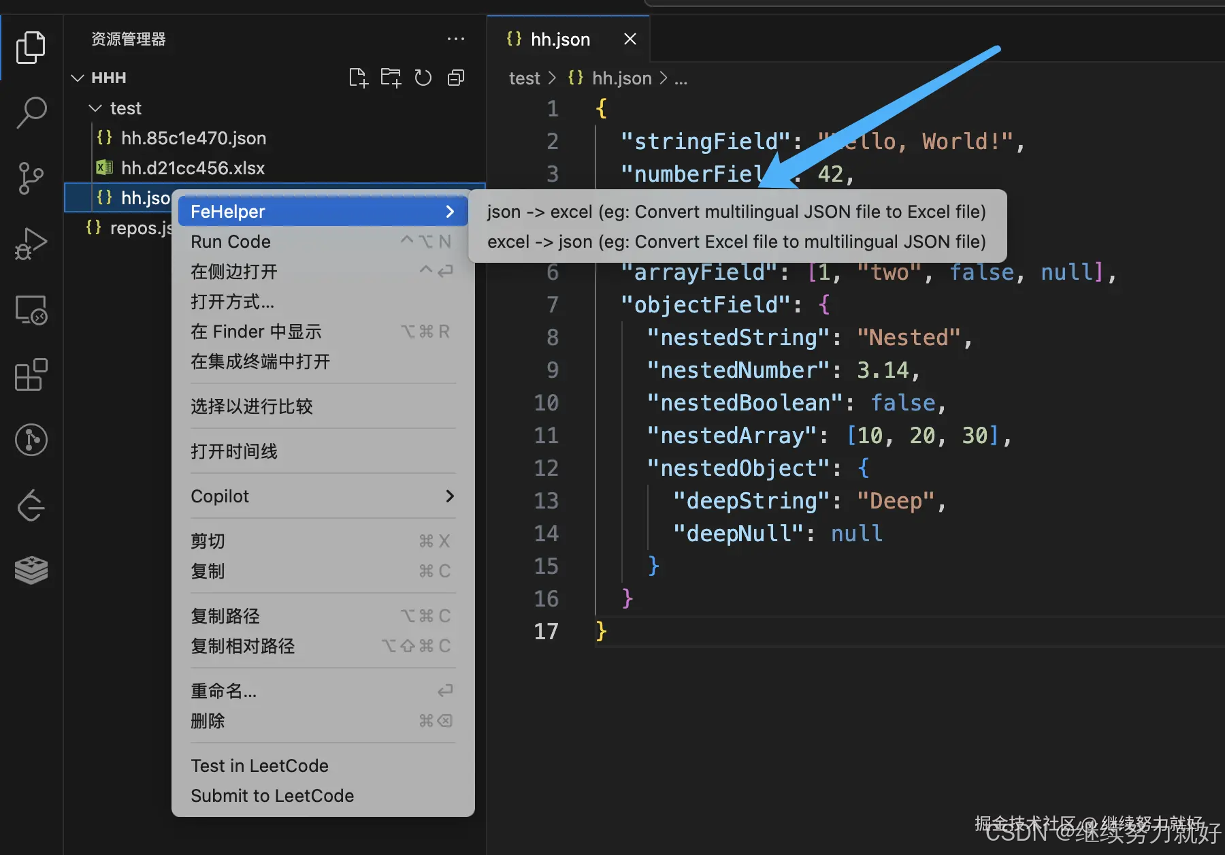
Task: Open the Source Control view
Action: [x=31, y=178]
